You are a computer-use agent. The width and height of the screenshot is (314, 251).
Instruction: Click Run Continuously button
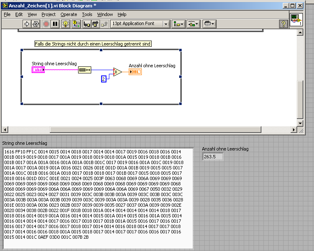coord(36,24)
